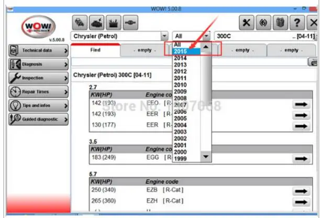The height and width of the screenshot is (218, 321).
Task: Open the gift box toolbar icon
Action: tap(281, 23)
